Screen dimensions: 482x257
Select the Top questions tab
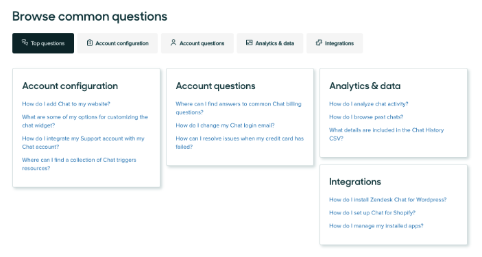click(x=43, y=43)
